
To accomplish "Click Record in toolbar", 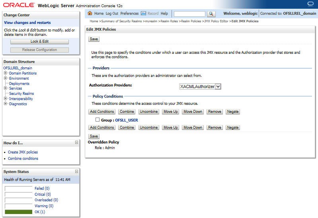I will [x=153, y=14].
